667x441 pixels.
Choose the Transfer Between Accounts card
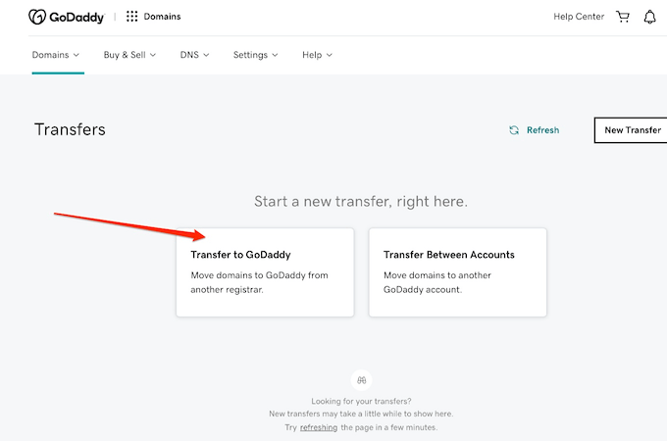point(457,272)
